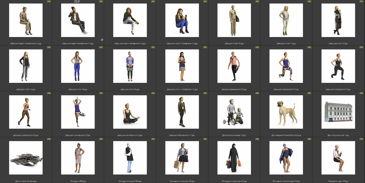Select the woman in tree yoga pose

pyautogui.click(x=78, y=112)
